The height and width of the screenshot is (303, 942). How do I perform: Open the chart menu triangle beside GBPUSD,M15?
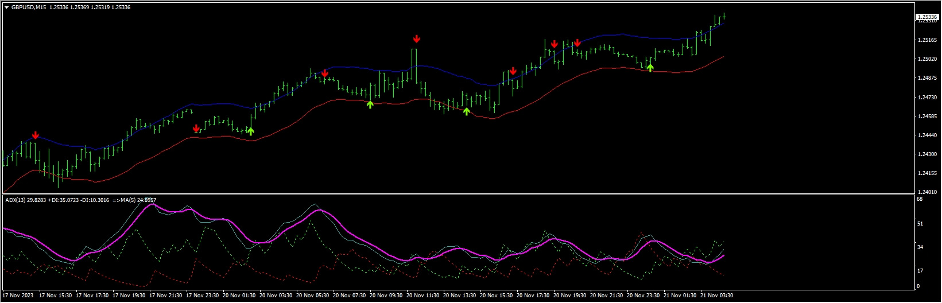(6, 7)
